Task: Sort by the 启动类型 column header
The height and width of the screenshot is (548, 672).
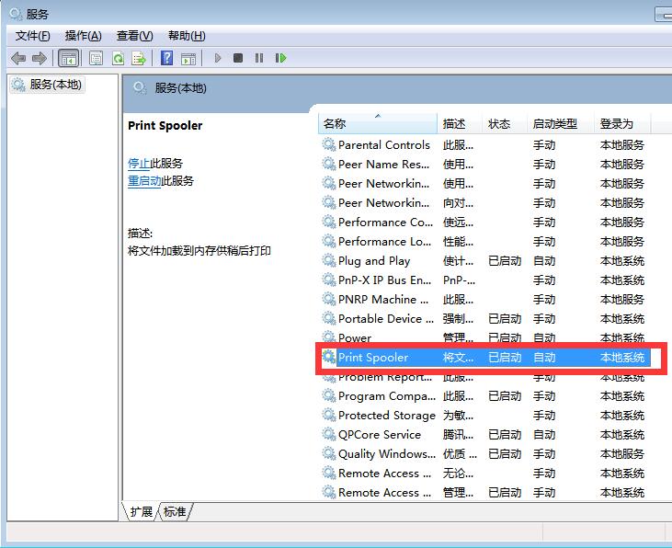Action: (x=554, y=123)
